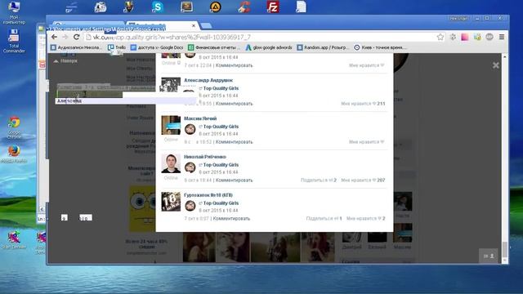Image resolution: width=523 pixels, height=294 pixels.
Task: Click the browser back arrow
Action: [55, 37]
